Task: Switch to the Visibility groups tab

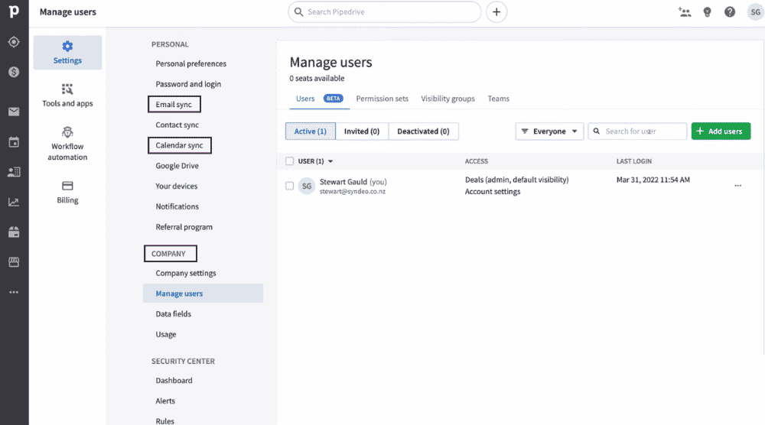Action: (x=448, y=99)
